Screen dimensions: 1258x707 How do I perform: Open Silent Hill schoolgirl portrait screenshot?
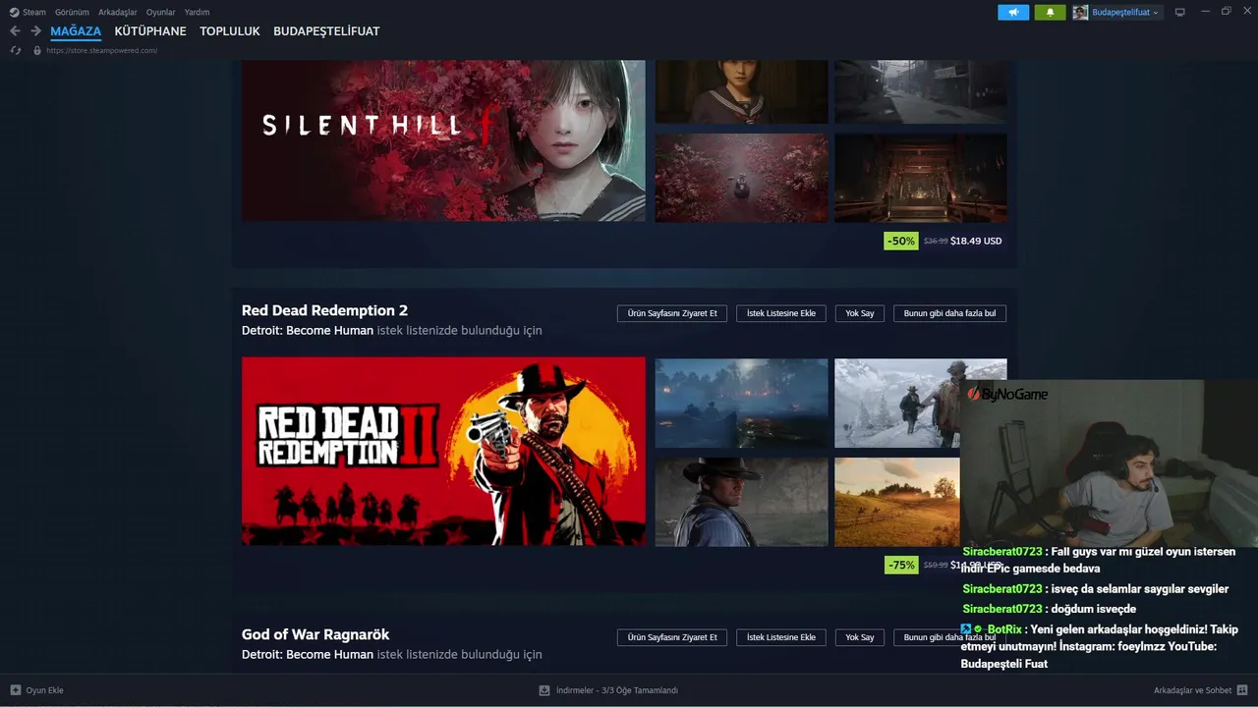pos(741,92)
